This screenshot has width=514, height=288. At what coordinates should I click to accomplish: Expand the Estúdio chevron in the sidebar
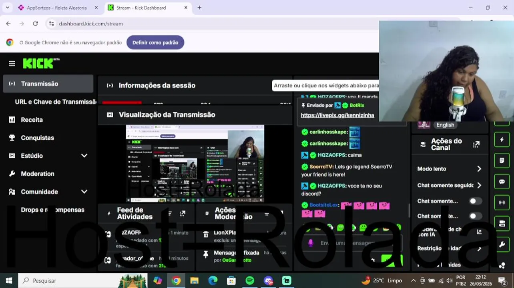[x=84, y=156]
